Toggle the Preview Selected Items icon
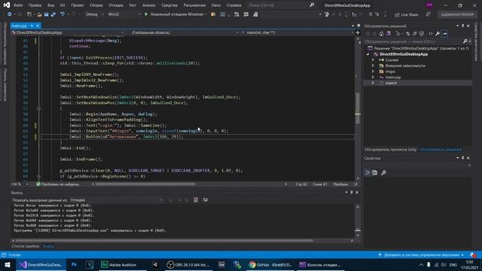Image resolution: width=482 pixels, height=271 pixels. [x=444, y=34]
